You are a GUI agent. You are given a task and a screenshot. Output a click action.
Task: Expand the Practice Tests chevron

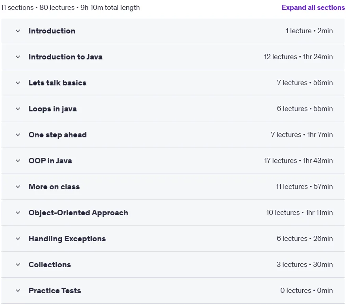tap(18, 291)
